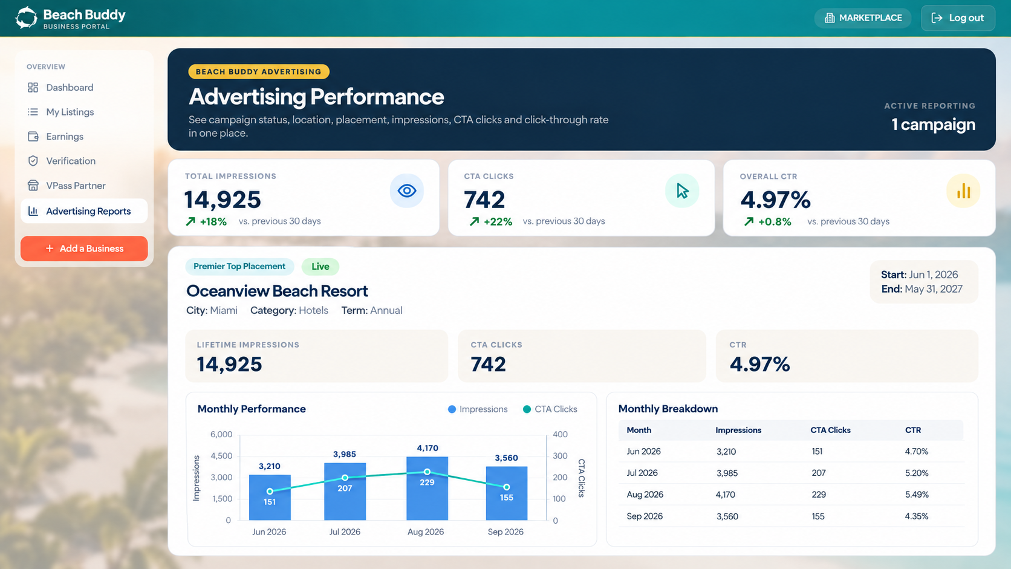Click the Month column header

click(639, 430)
